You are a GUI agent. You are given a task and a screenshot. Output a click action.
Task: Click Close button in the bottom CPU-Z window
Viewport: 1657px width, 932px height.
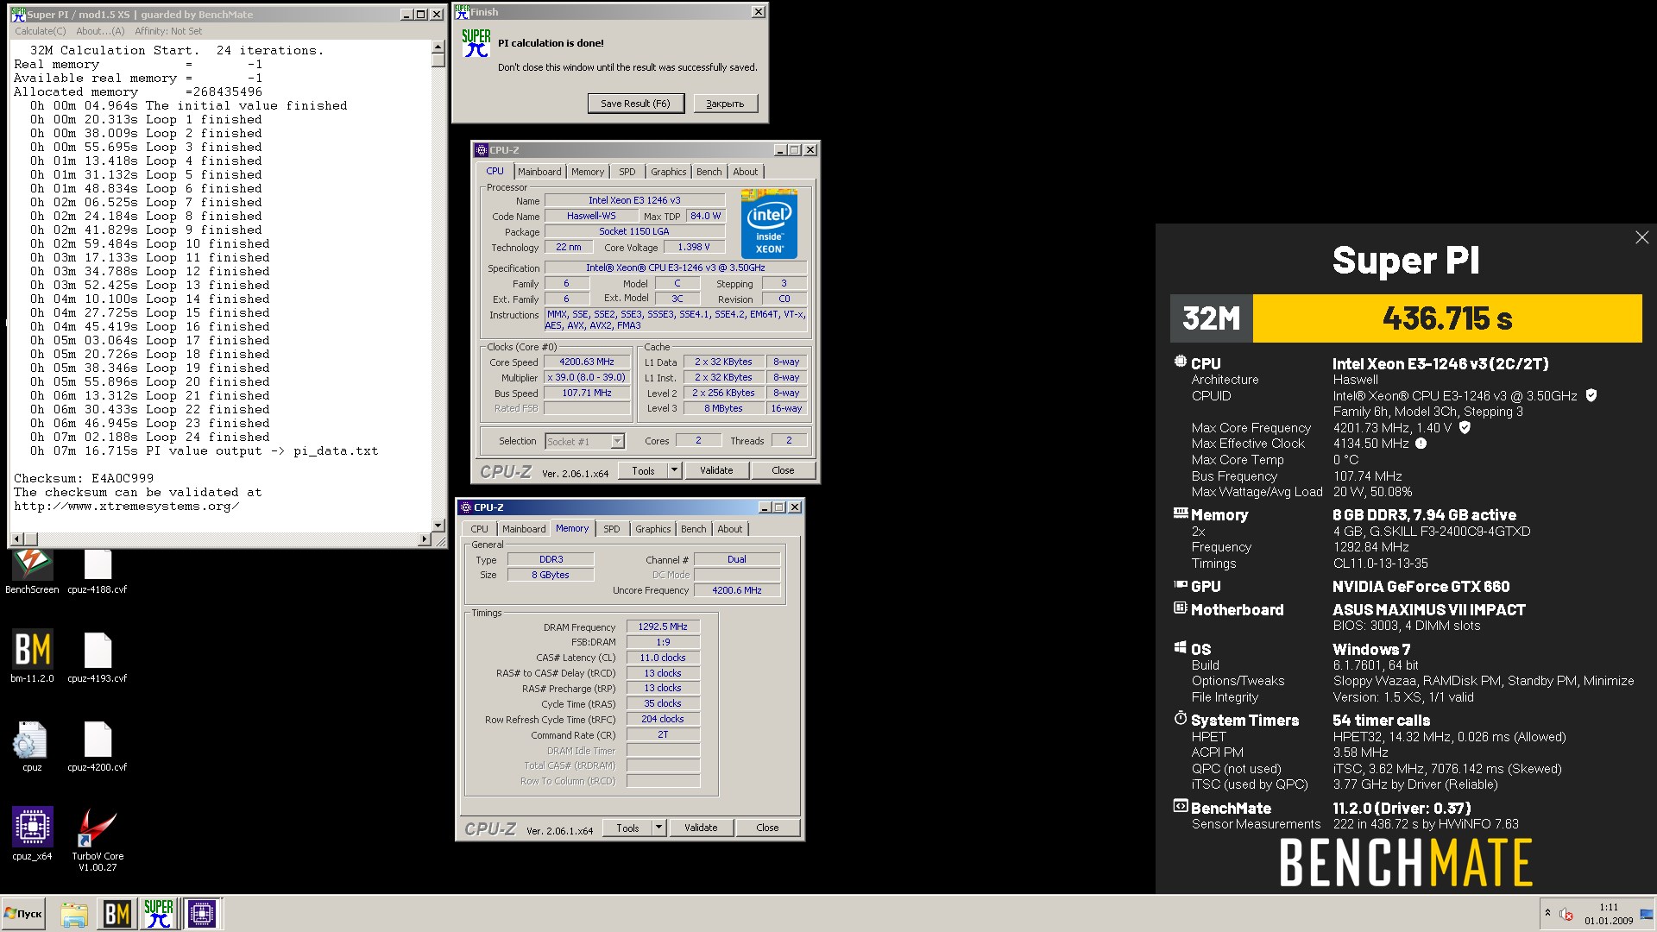(x=767, y=828)
